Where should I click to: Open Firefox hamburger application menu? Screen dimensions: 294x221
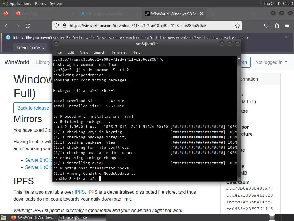[287, 26]
